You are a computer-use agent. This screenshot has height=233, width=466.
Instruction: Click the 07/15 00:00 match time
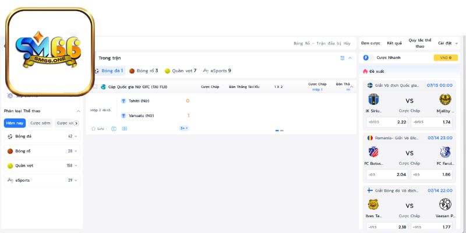pyautogui.click(x=440, y=85)
